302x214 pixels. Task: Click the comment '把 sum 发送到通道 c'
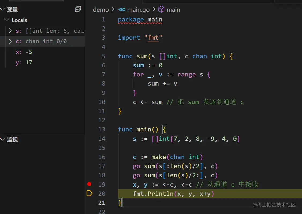[205, 102]
